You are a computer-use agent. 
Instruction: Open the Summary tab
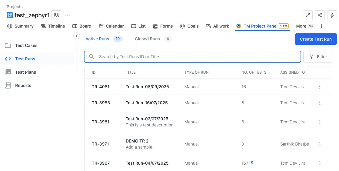tap(20, 26)
